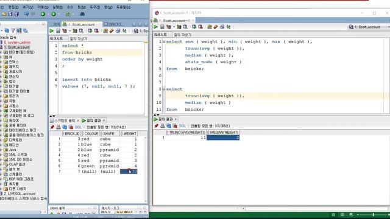The width and height of the screenshot is (390, 219).
Task: Click MEDIAN(WEIGHT) column header
Action: (223, 133)
